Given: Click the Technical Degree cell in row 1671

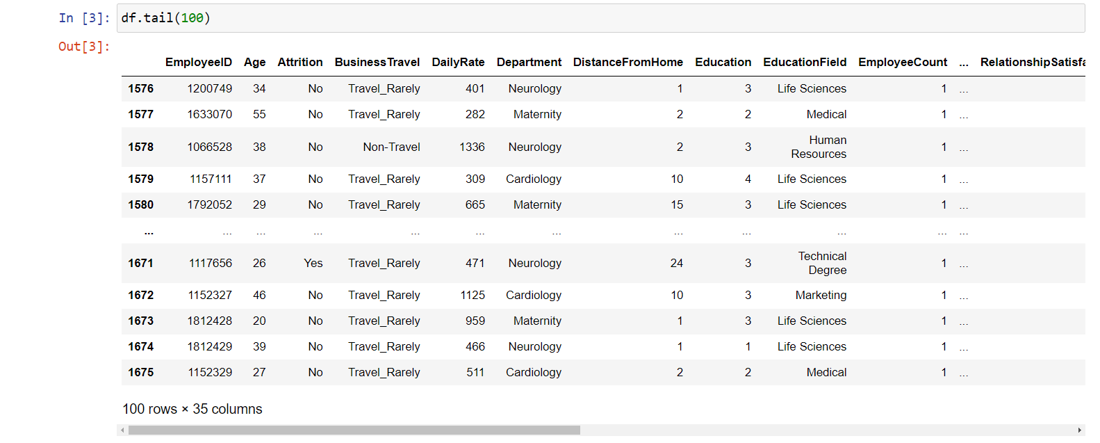Looking at the screenshot, I should click(822, 264).
